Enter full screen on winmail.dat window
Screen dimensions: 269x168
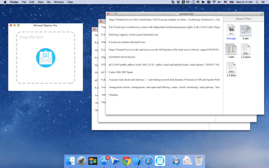point(262,14)
